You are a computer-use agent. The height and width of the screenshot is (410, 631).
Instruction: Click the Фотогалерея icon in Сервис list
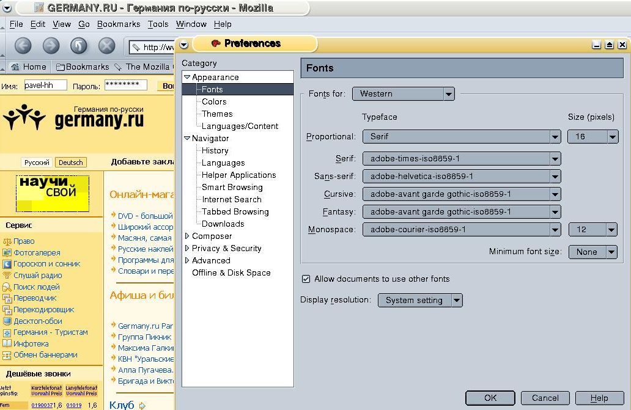(7, 252)
